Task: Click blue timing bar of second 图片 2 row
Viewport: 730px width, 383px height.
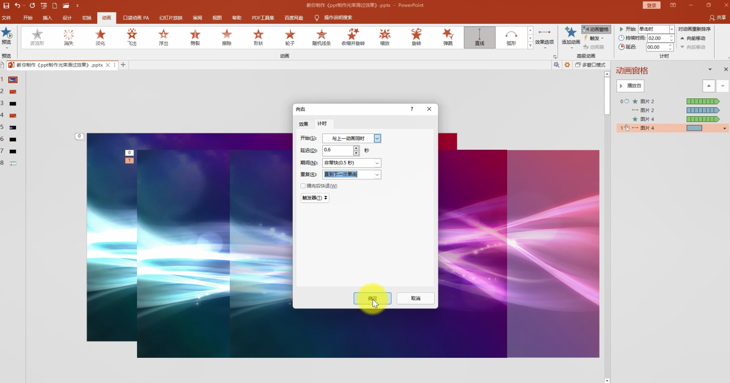Action: (703, 110)
